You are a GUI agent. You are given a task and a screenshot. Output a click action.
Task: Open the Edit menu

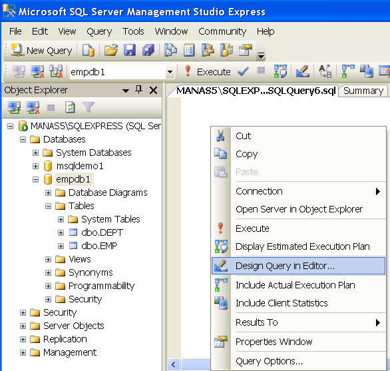click(x=40, y=31)
